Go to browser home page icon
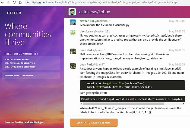190x128 pixels. click(x=20, y=2)
